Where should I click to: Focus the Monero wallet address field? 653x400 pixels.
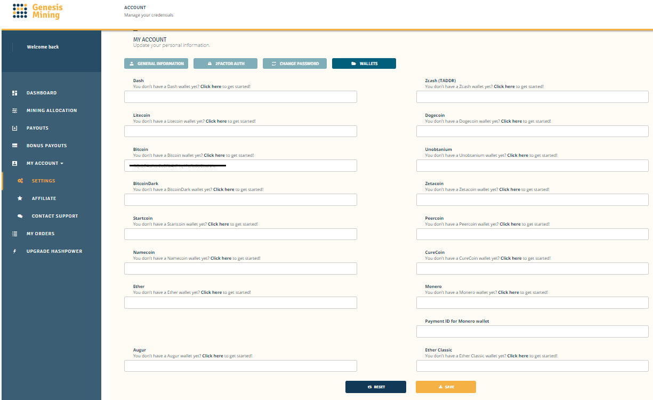(x=533, y=302)
